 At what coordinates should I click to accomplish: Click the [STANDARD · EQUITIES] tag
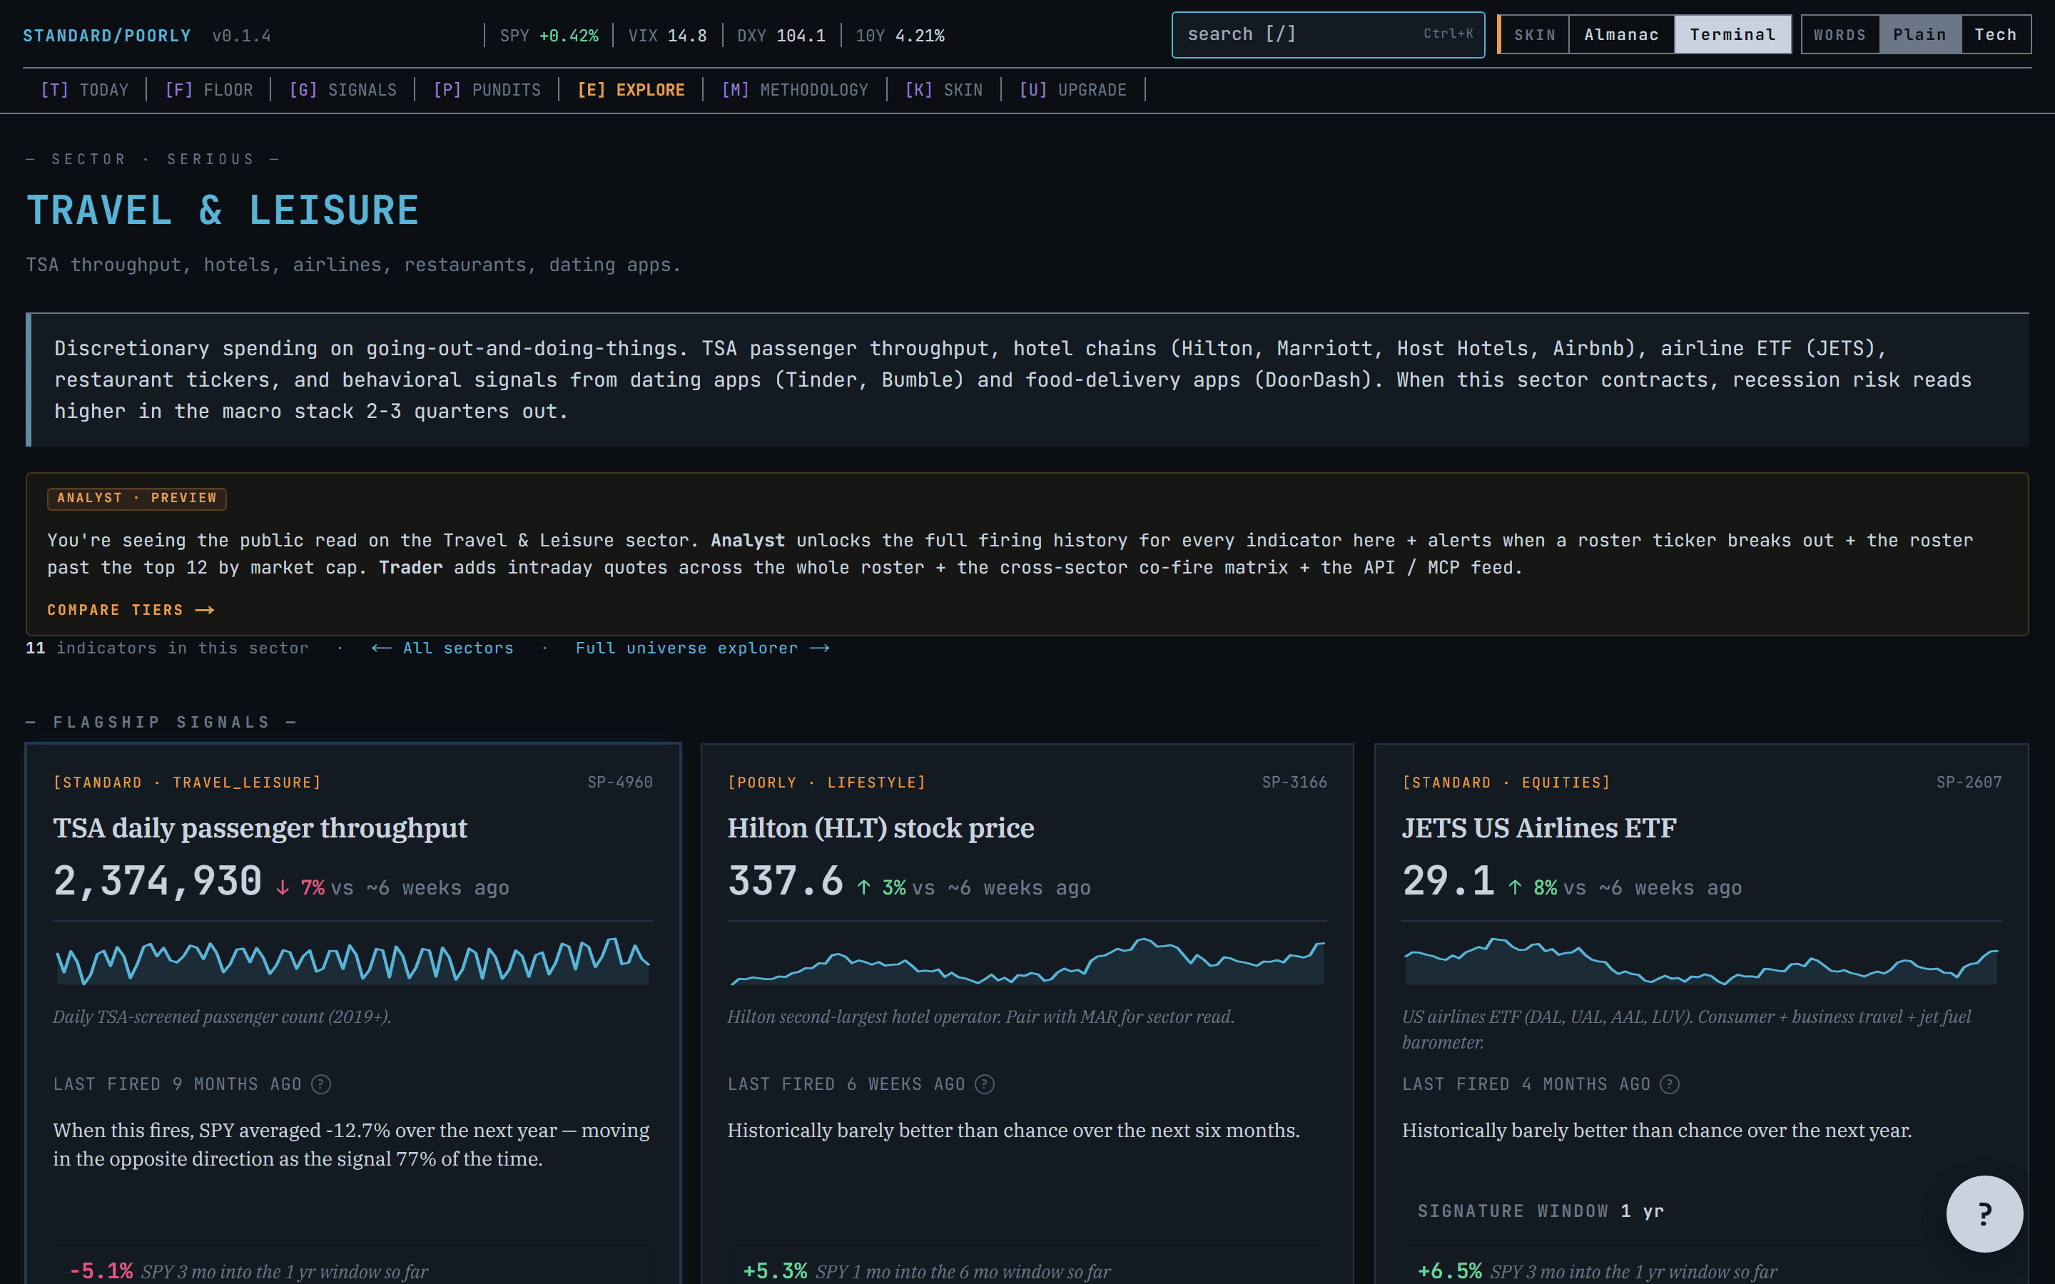[x=1506, y=782]
